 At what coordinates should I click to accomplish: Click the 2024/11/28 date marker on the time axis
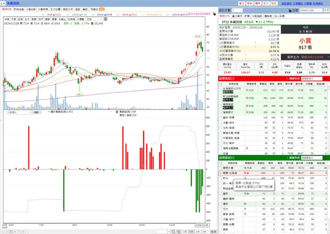pos(202,225)
